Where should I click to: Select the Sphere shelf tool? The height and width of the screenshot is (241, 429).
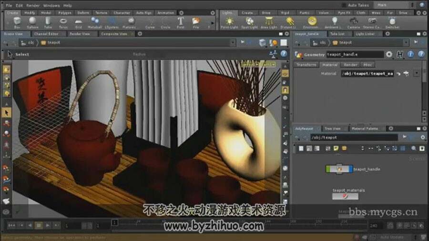[x=32, y=23]
